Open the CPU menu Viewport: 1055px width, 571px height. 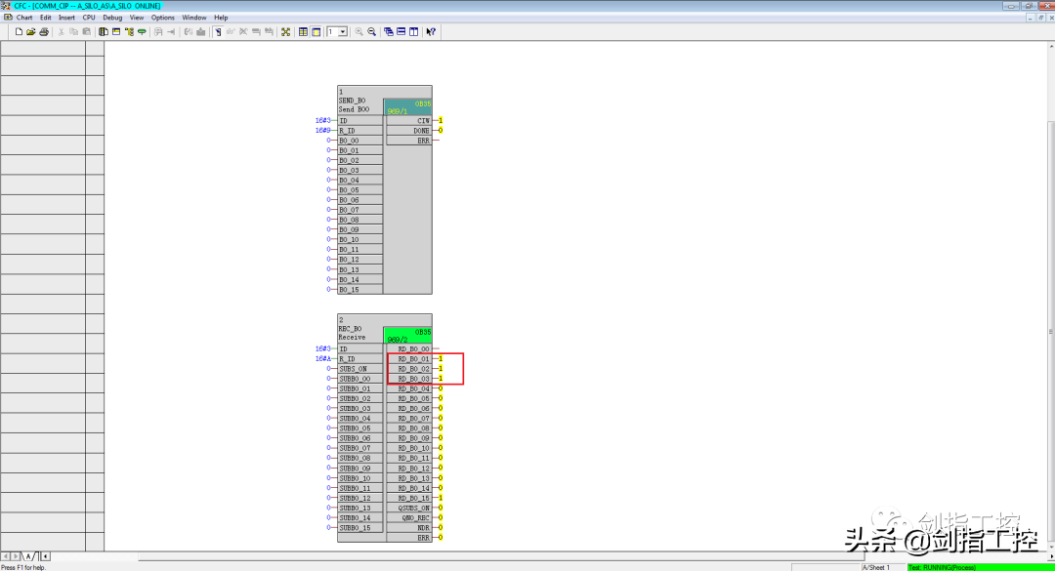pyautogui.click(x=89, y=18)
